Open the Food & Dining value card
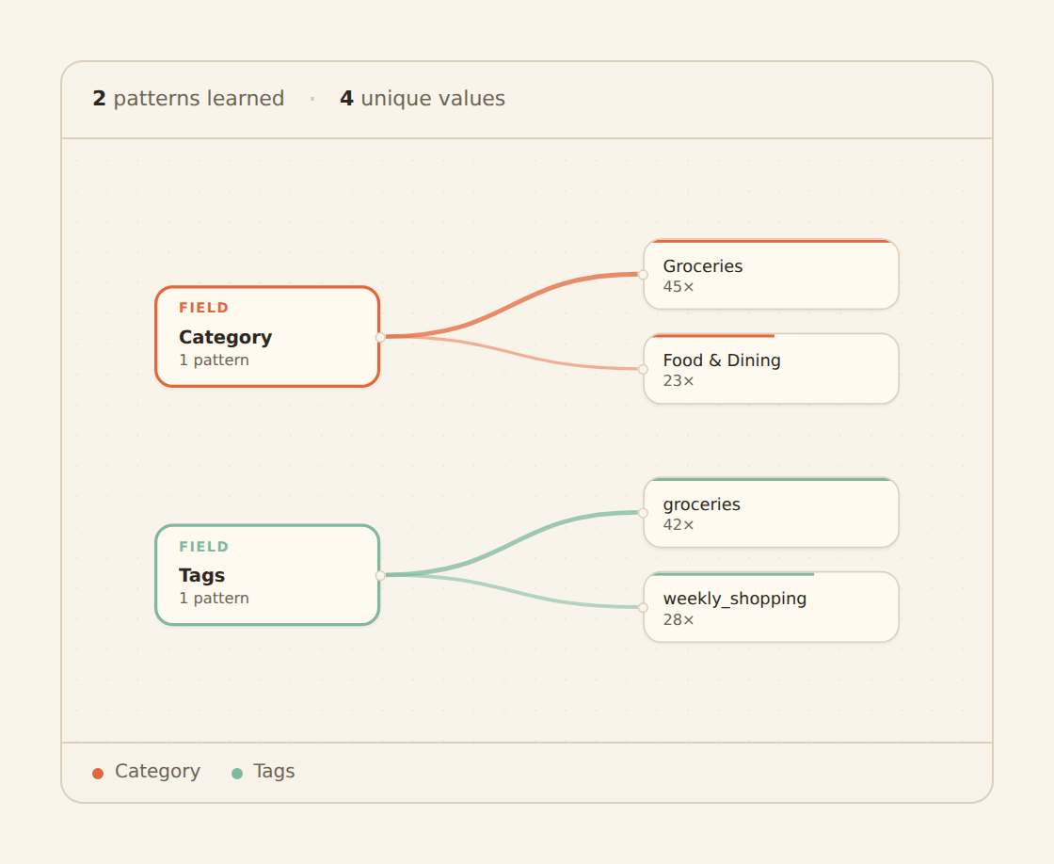 click(771, 368)
